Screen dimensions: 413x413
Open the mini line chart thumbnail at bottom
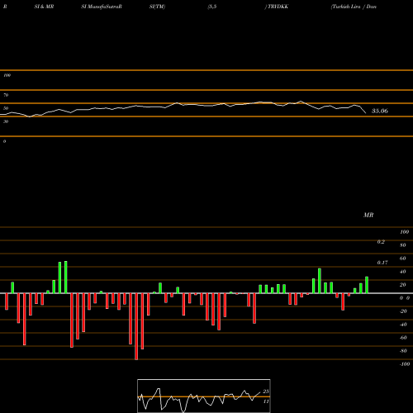click(x=204, y=396)
